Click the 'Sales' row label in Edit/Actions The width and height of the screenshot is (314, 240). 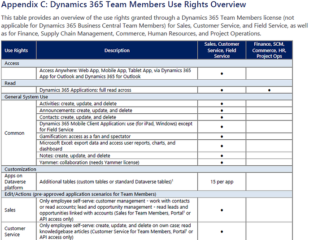pyautogui.click(x=10, y=210)
